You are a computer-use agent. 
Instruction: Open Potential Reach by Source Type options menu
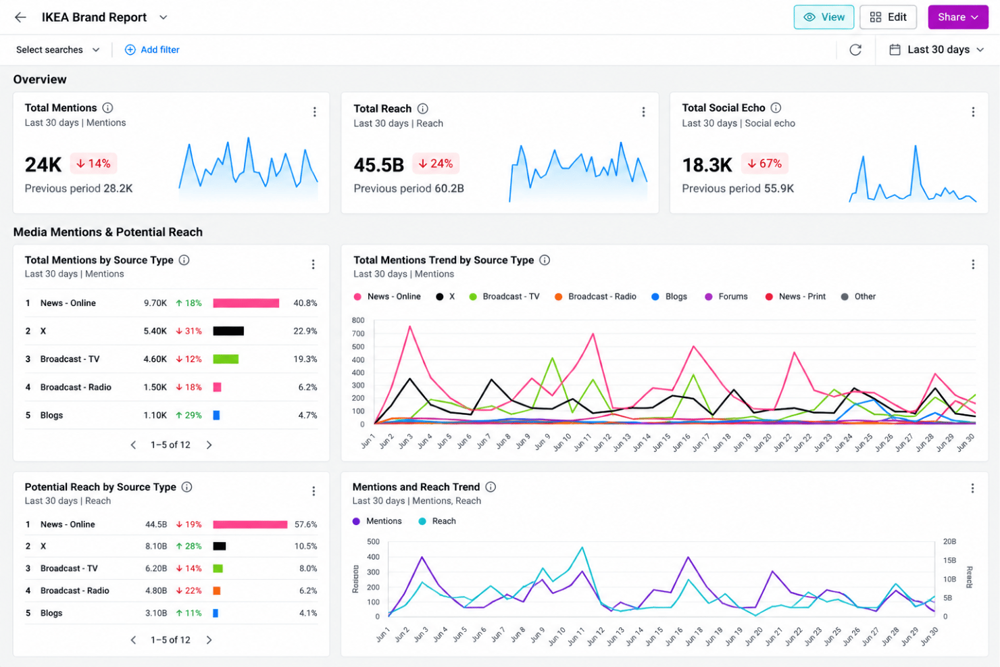(314, 491)
